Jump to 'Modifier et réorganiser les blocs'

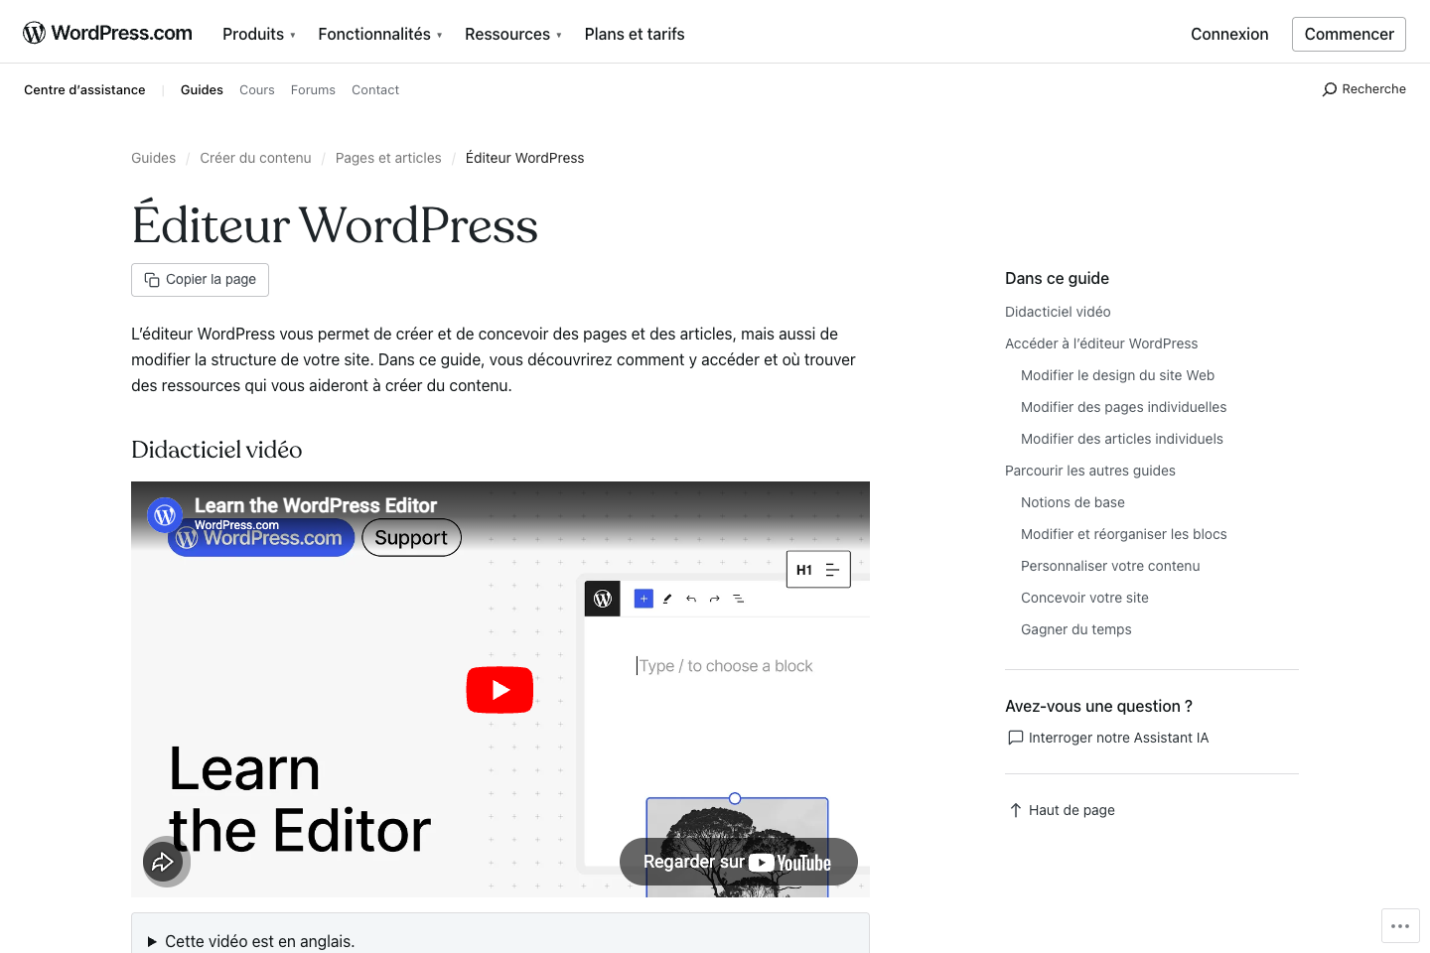tap(1123, 534)
